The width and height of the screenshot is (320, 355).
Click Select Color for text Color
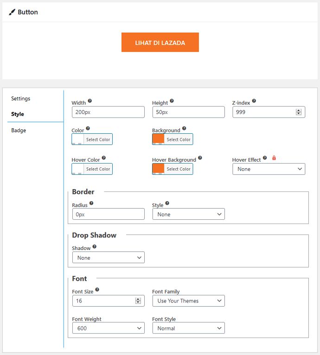coord(98,139)
